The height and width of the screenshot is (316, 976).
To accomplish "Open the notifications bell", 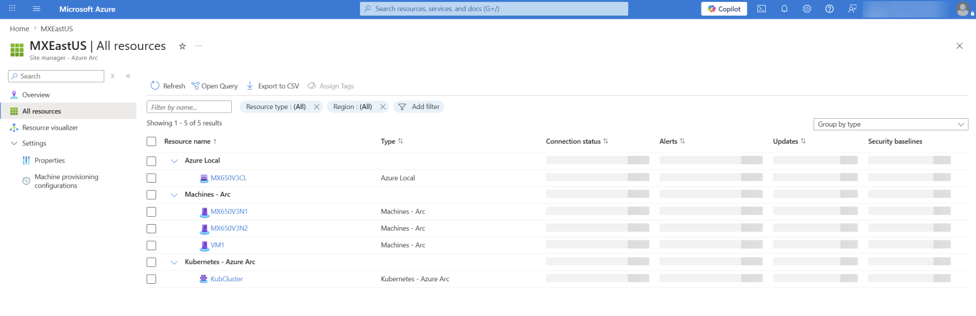I will coord(784,9).
